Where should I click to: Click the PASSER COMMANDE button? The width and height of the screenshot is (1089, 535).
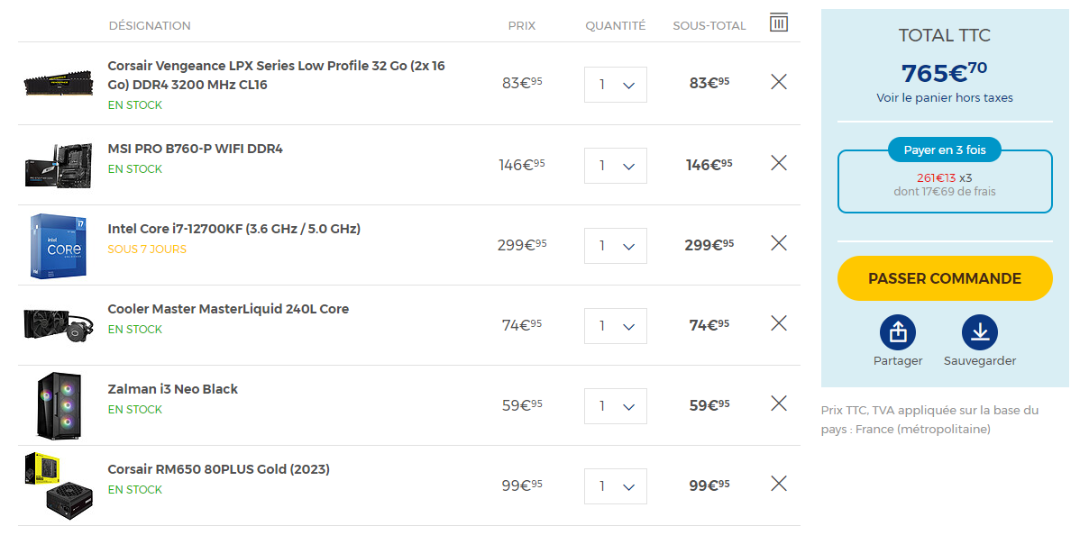coord(945,278)
